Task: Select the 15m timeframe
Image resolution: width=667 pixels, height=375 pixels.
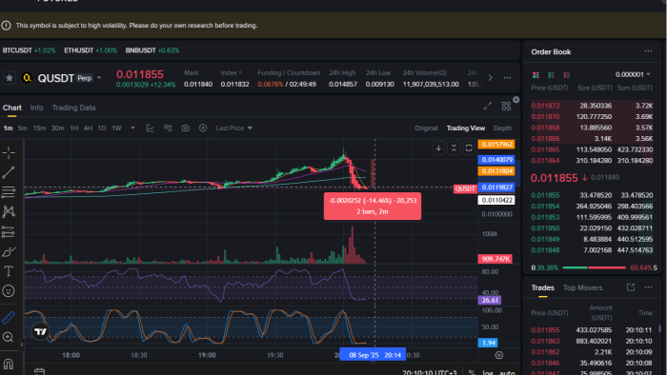Action: 39,128
